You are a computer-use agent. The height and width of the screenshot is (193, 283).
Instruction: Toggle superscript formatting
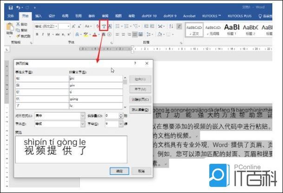click(69, 34)
